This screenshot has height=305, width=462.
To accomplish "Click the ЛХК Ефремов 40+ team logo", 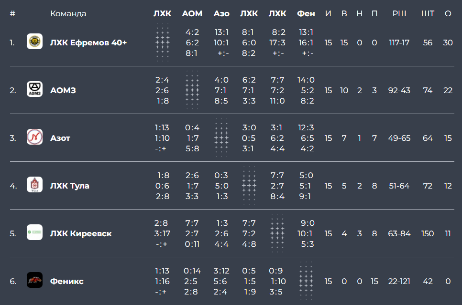I will tap(34, 41).
